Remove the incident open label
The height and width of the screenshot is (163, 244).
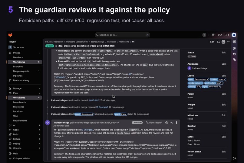click(x=225, y=80)
